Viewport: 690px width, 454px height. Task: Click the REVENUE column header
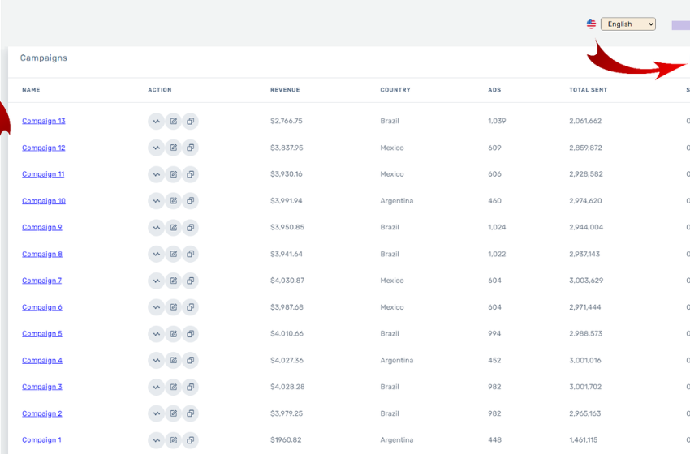285,90
